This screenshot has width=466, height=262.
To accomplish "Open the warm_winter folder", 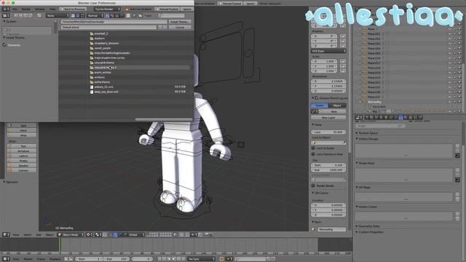I will click(103, 73).
